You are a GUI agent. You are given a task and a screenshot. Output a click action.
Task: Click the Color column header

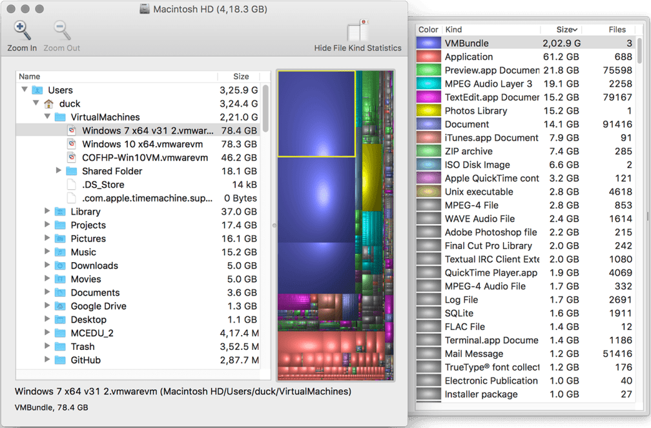tap(428, 30)
